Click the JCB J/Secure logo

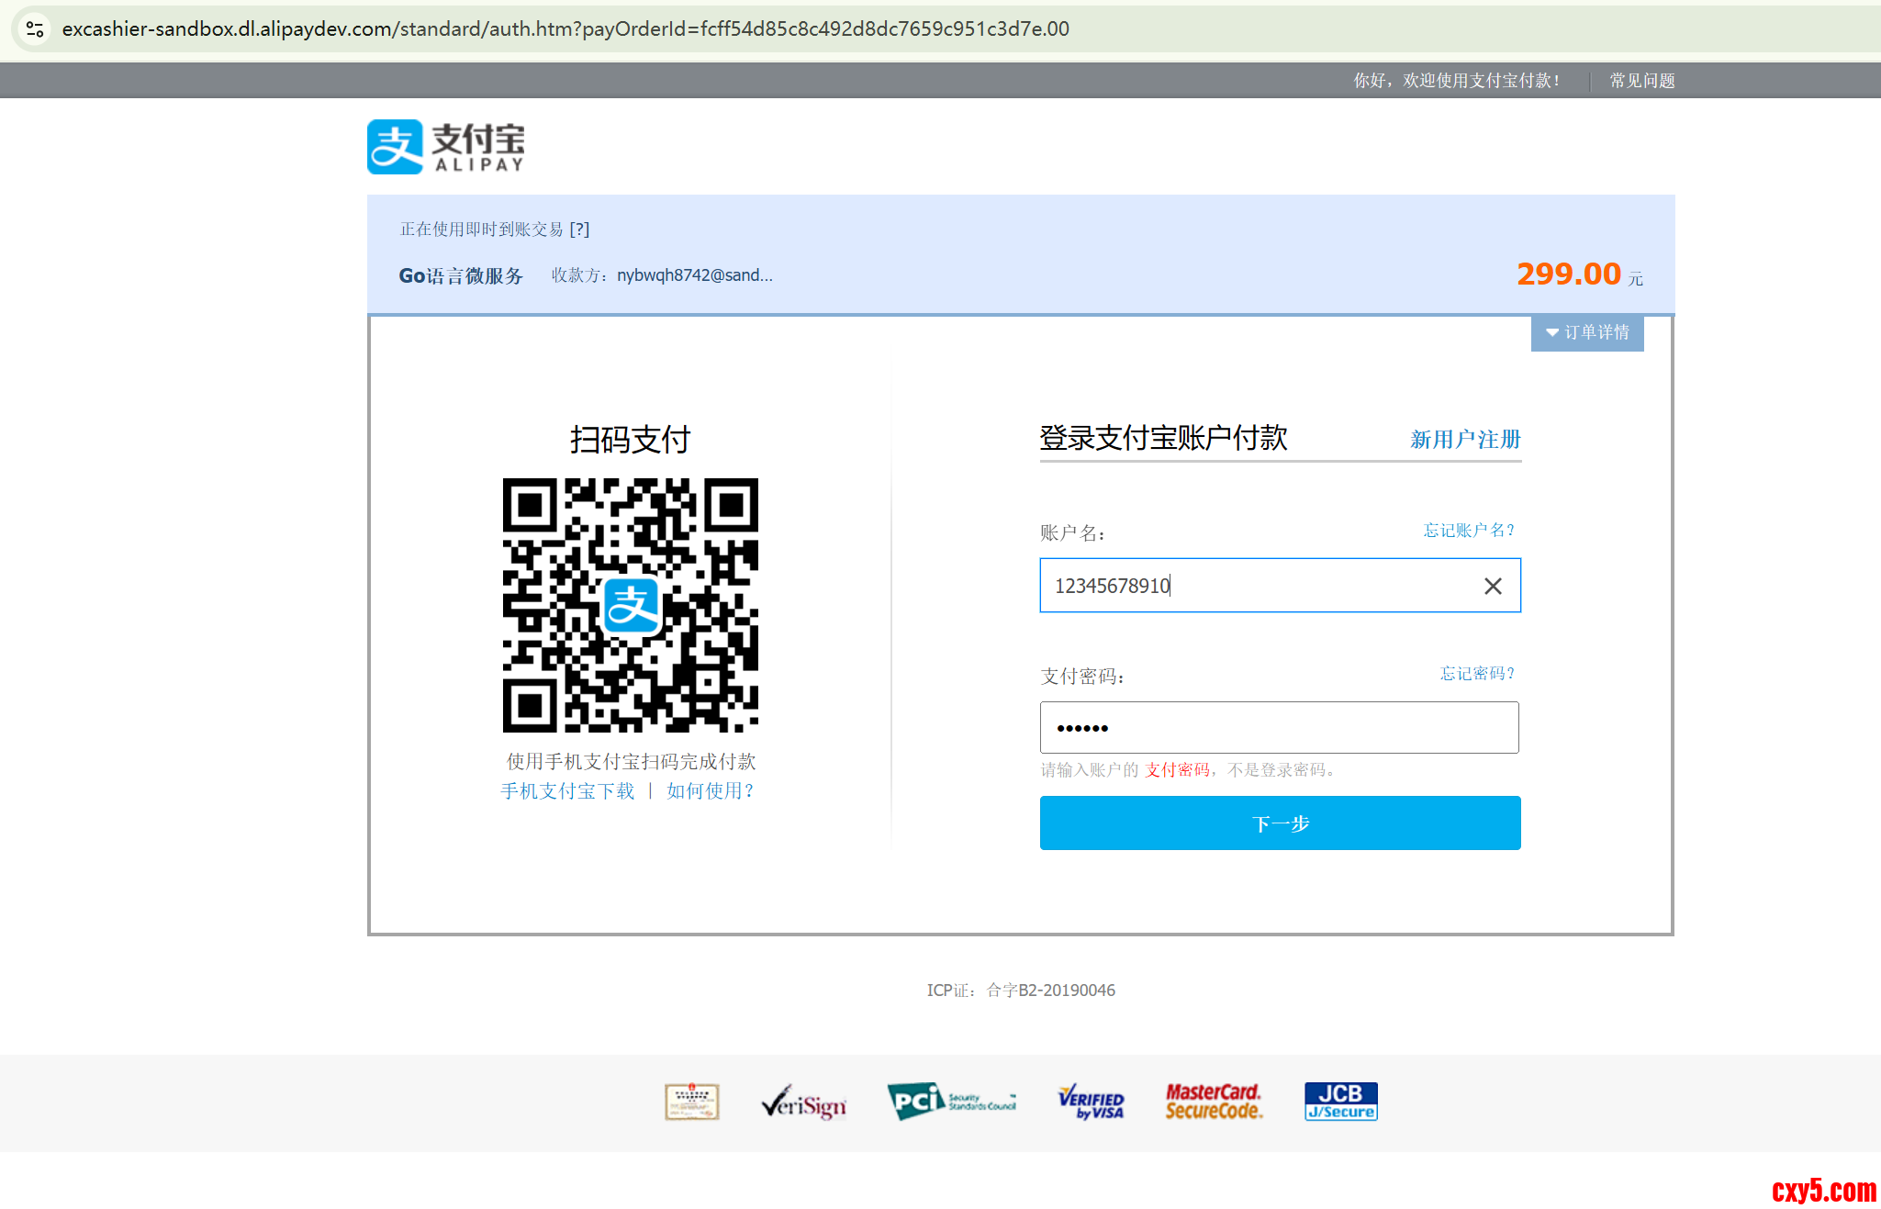pos(1340,1101)
